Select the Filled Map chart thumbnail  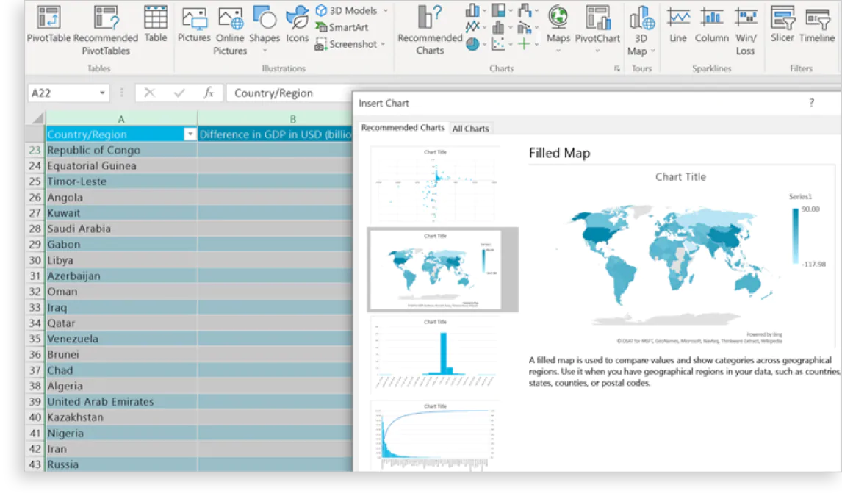(x=435, y=269)
